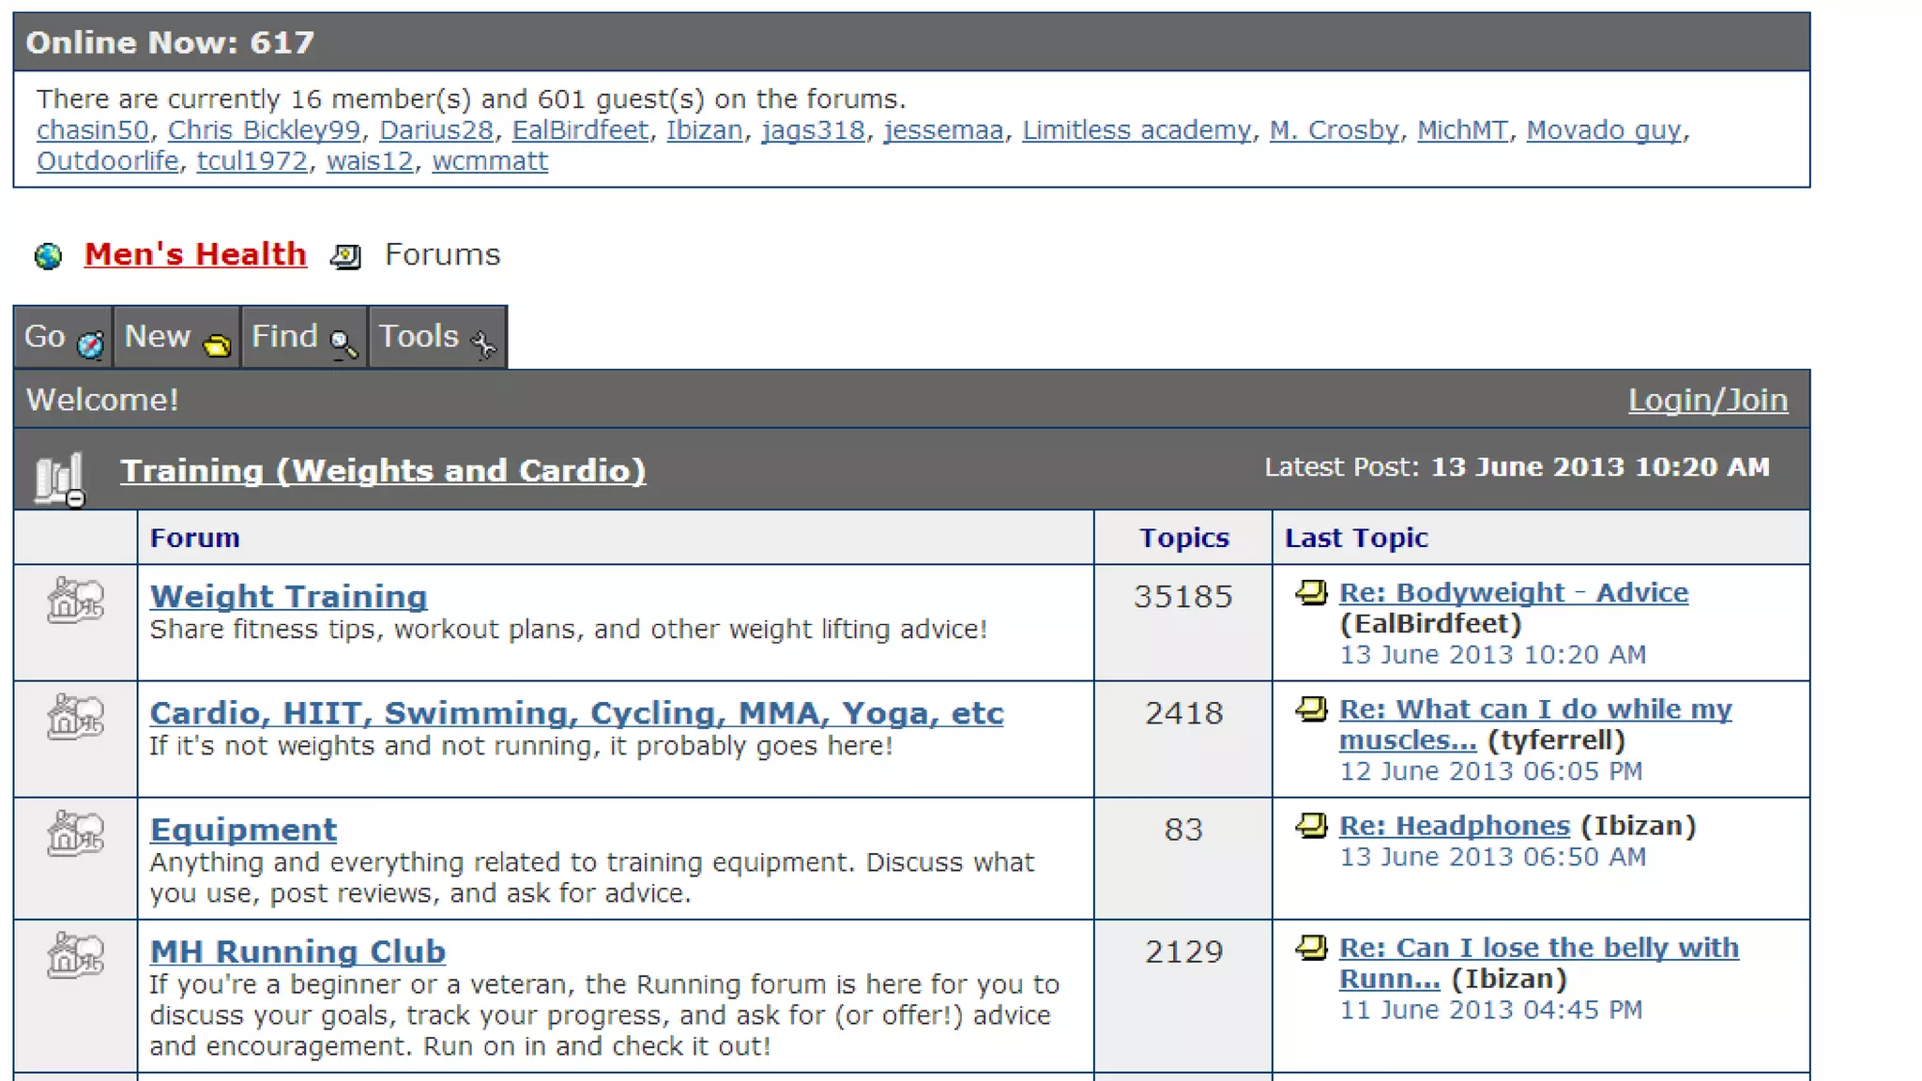Open the Weight Training forum

[288, 597]
